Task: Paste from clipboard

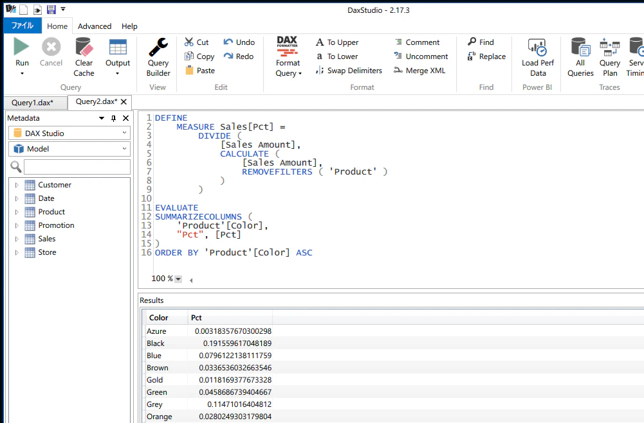Action: 200,71
